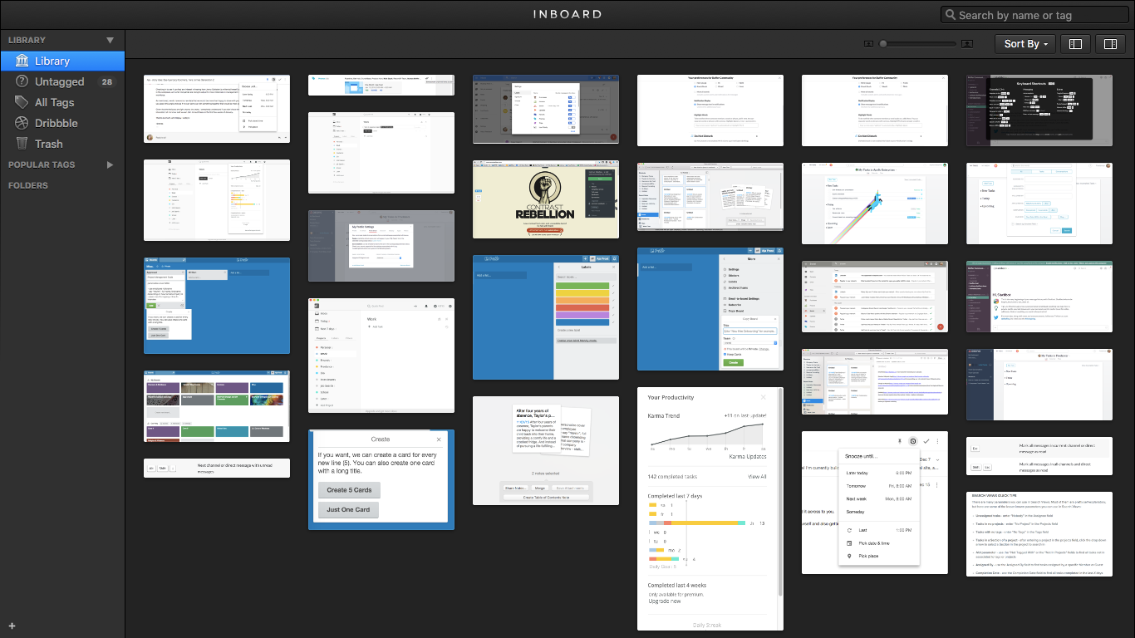Viewport: 1135px width, 638px height.
Task: Collapse the LIBRARY section triangle
Action: [x=110, y=40]
